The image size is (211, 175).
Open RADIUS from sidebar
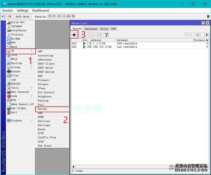pos(20,84)
